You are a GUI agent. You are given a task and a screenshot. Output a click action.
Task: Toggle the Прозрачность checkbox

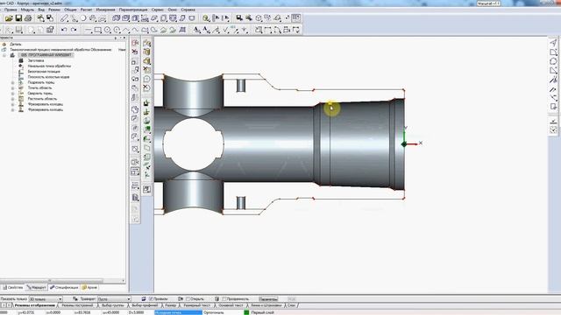click(x=224, y=299)
